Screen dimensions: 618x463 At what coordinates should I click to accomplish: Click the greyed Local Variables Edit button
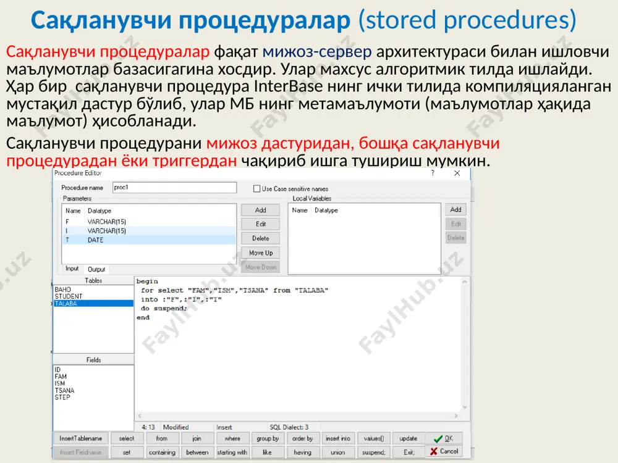(x=455, y=224)
